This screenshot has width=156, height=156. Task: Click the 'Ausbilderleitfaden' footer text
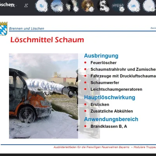pos(91,147)
